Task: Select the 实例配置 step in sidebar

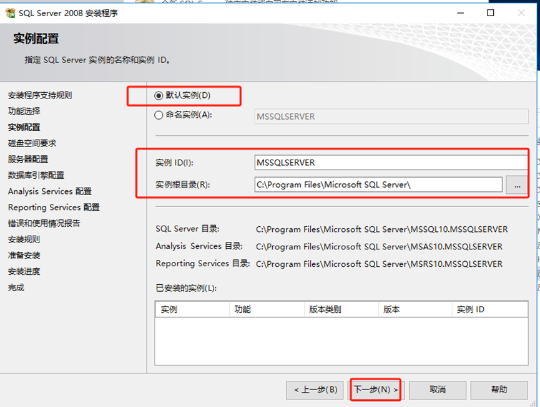Action: pyautogui.click(x=24, y=127)
